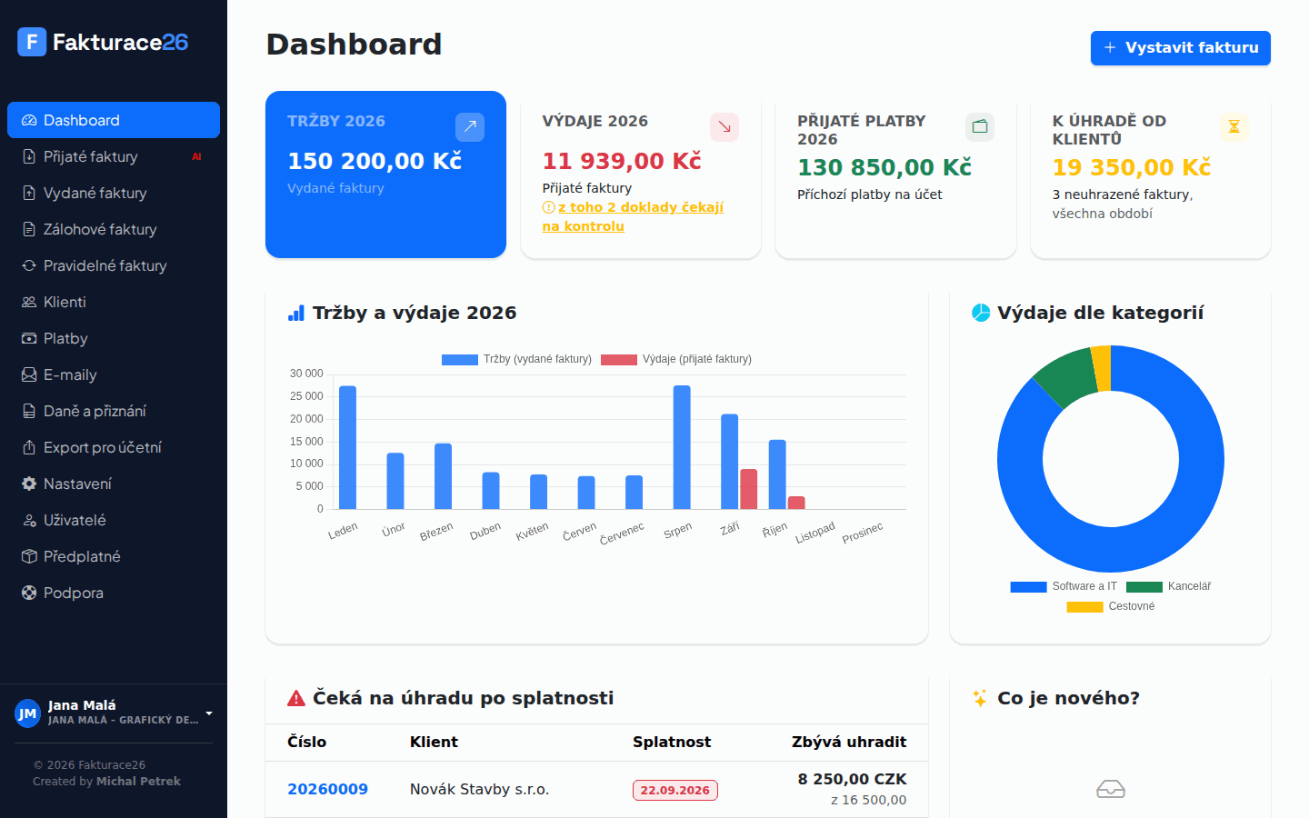Image resolution: width=1309 pixels, height=818 pixels.
Task: Click the 19 350,00 Kč outstanding amount
Action: click(x=1132, y=167)
